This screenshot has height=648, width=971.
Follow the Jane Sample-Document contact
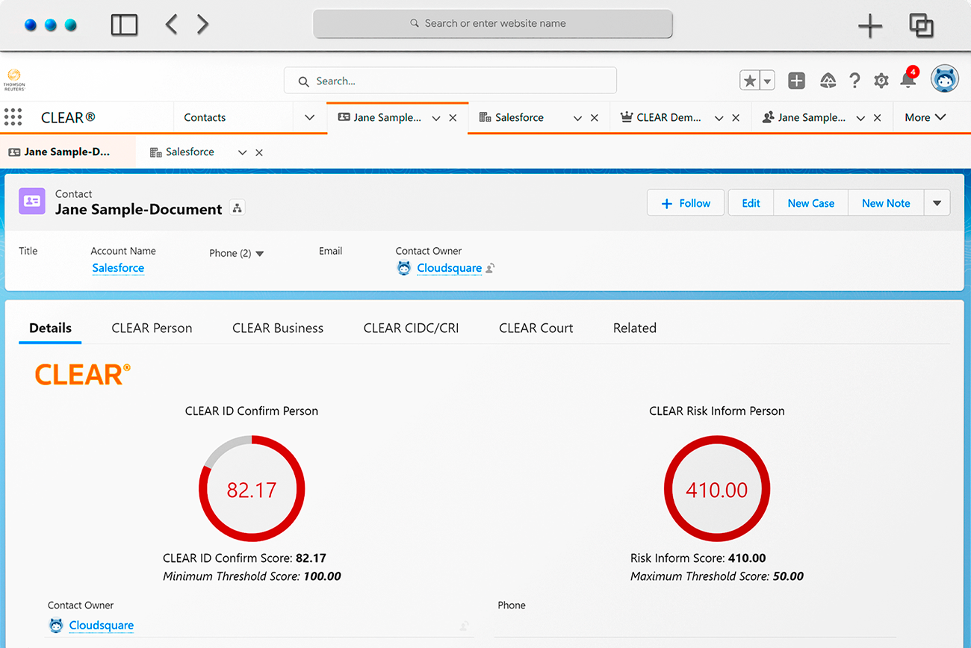(685, 202)
